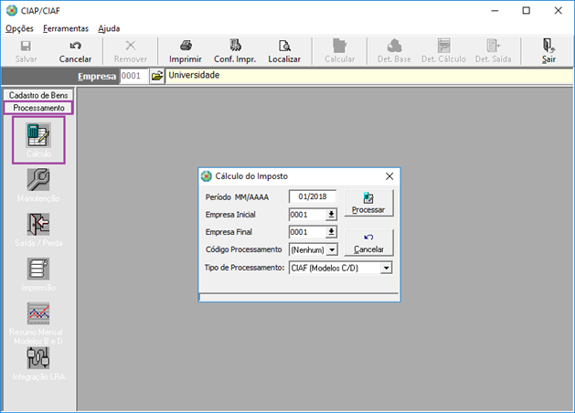Image resolution: width=575 pixels, height=413 pixels.
Task: Open the Ferramentas menu
Action: click(66, 28)
